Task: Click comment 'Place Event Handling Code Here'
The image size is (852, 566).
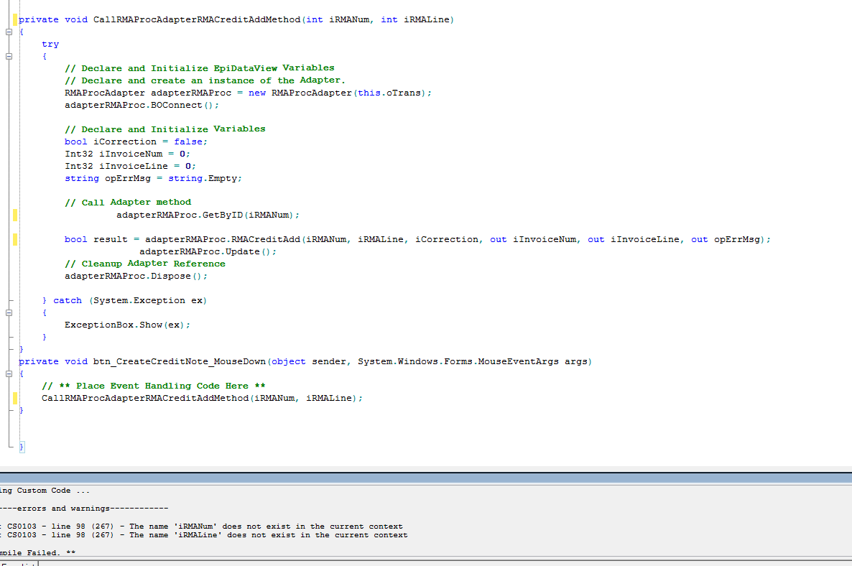Action: (x=154, y=386)
